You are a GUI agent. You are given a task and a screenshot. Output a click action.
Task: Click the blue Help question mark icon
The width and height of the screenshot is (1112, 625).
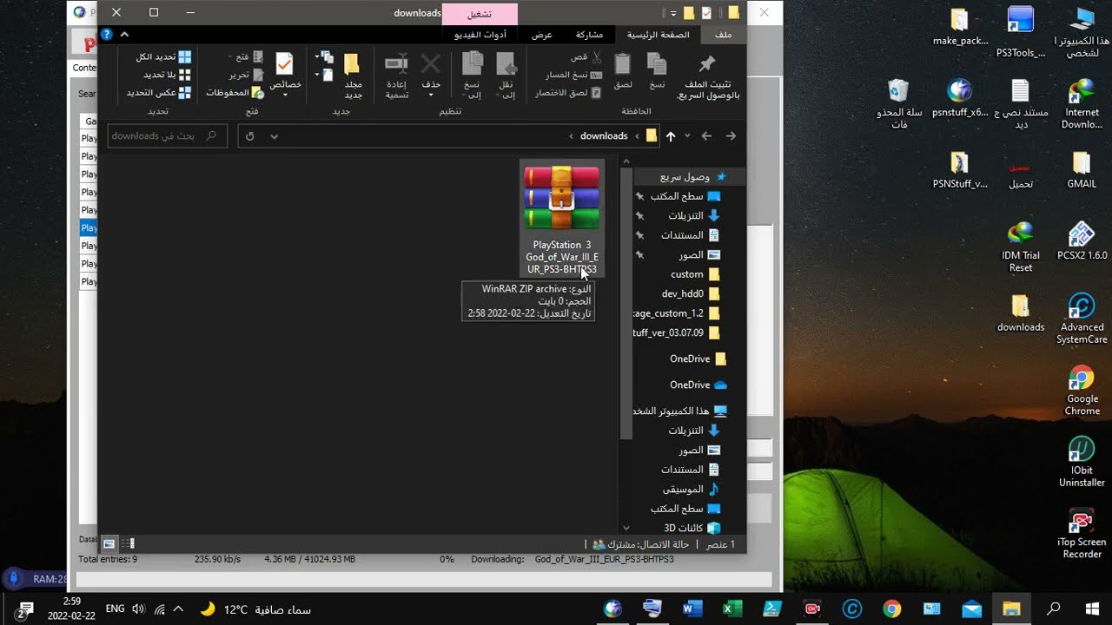pos(107,35)
